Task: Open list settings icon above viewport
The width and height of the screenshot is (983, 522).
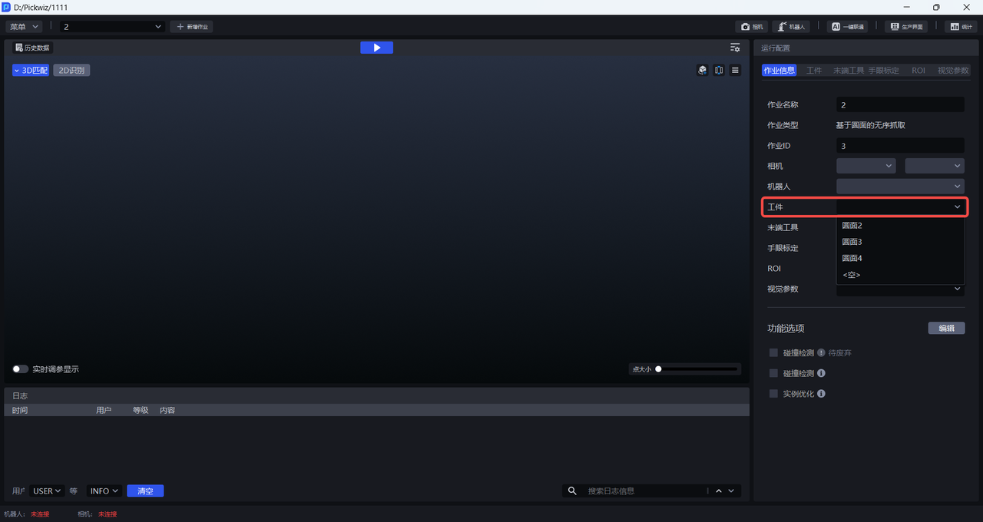Action: [x=735, y=48]
